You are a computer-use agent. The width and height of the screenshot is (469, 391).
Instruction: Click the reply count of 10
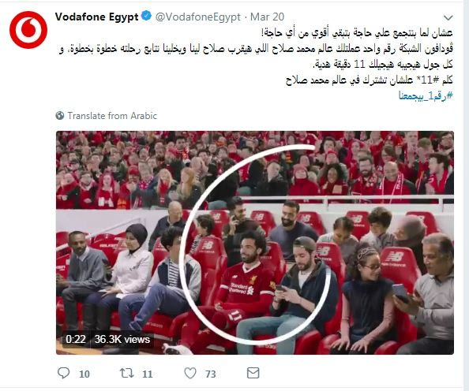[84, 374]
